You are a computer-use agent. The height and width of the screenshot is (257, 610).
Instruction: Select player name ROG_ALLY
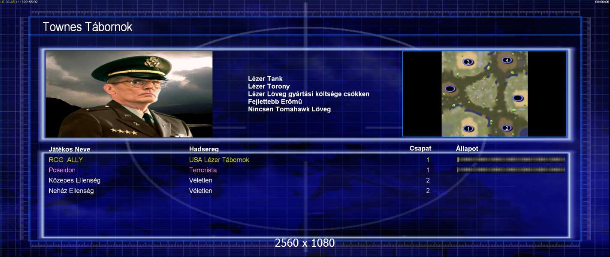pyautogui.click(x=66, y=160)
